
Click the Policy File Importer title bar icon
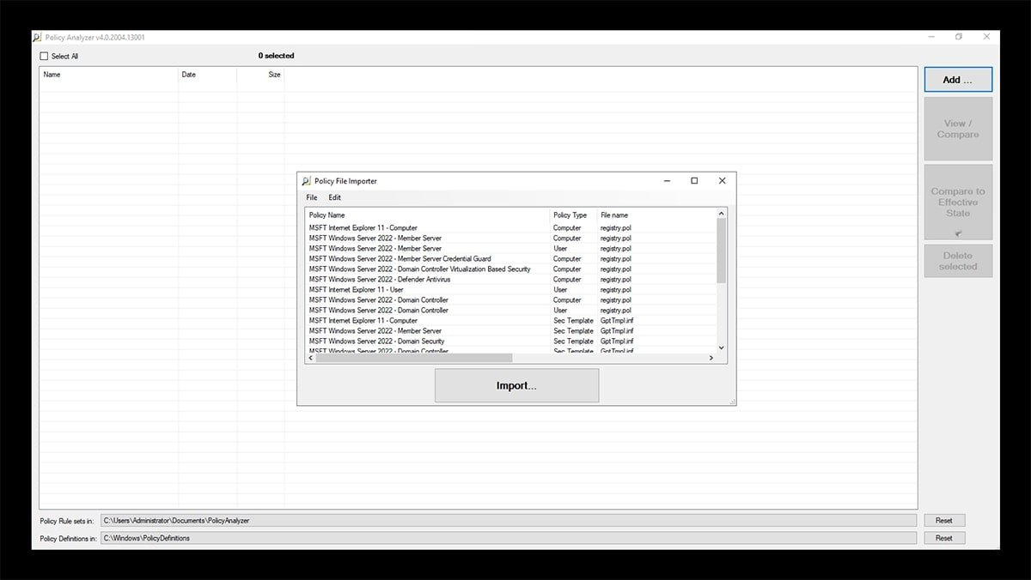pyautogui.click(x=306, y=181)
